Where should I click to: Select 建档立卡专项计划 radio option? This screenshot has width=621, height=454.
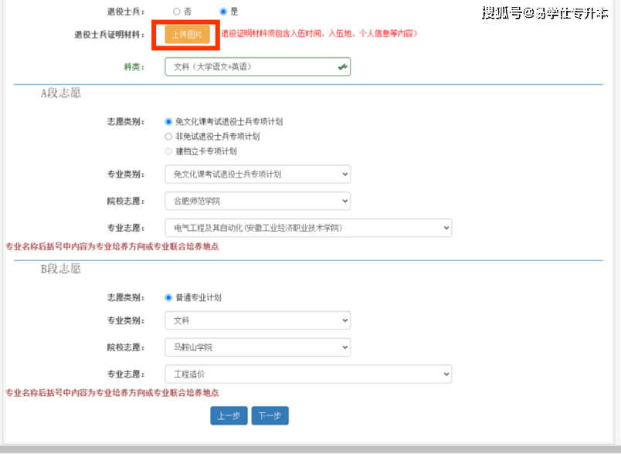pyautogui.click(x=169, y=151)
